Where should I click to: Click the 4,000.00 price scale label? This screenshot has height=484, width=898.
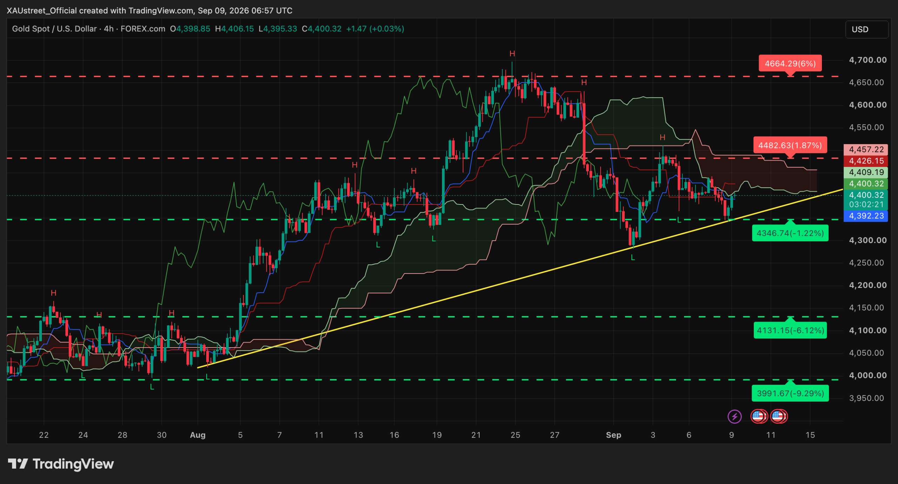pos(867,375)
